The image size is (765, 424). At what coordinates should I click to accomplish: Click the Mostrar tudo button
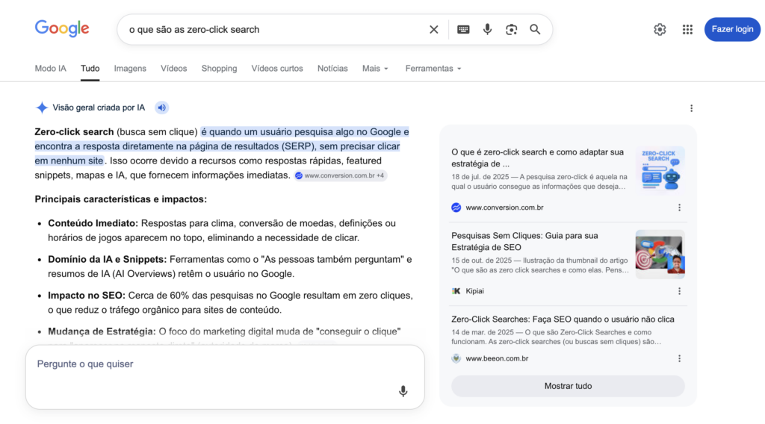[568, 386]
